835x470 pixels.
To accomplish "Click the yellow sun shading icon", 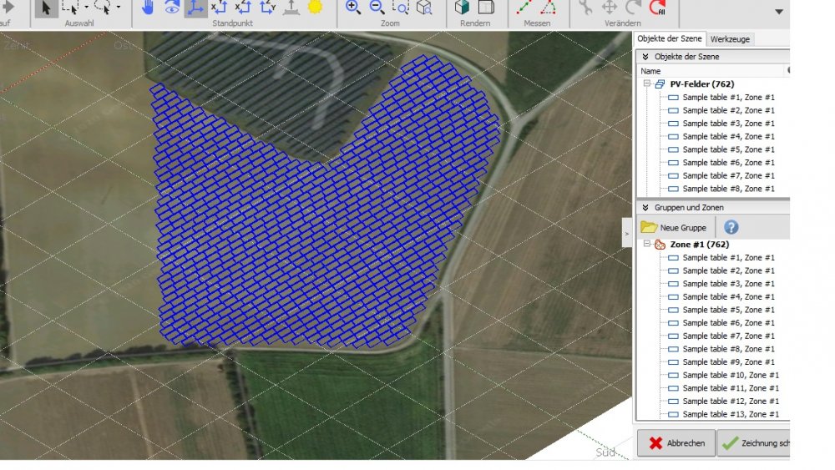I will pos(315,8).
